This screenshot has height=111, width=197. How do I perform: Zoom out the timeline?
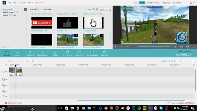[170, 61]
